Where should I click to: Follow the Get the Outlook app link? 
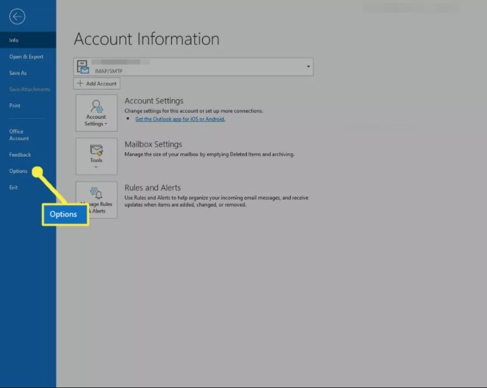tap(180, 119)
